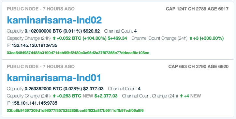The width and height of the screenshot is (236, 119).
Task: Click the second PUBLIC NODE - 7 HOURS AGO label
Action: click(x=41, y=67)
